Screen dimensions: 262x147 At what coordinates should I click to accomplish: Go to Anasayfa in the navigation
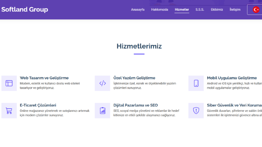138,10
